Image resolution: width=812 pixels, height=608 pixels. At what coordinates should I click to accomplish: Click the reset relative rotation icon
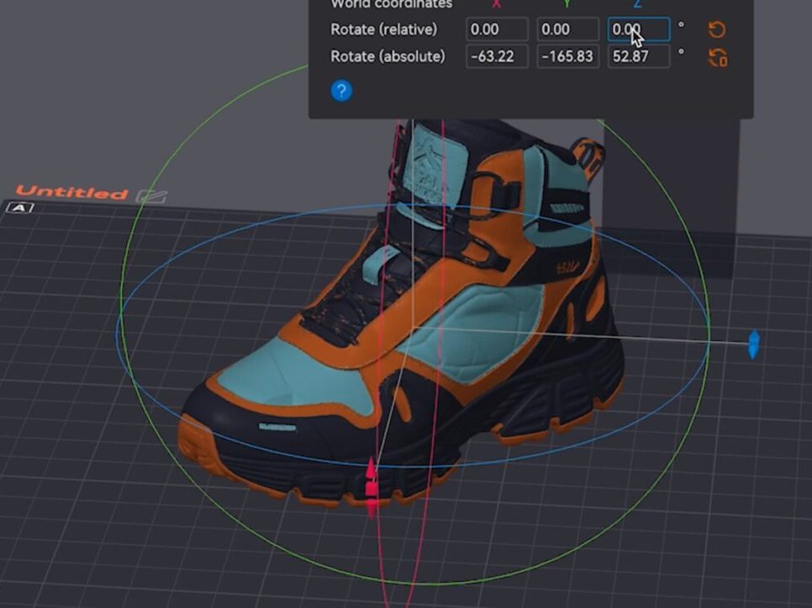[x=717, y=30]
